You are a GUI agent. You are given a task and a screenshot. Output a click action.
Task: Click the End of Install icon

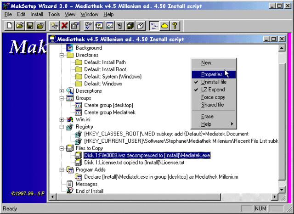tap(70, 191)
